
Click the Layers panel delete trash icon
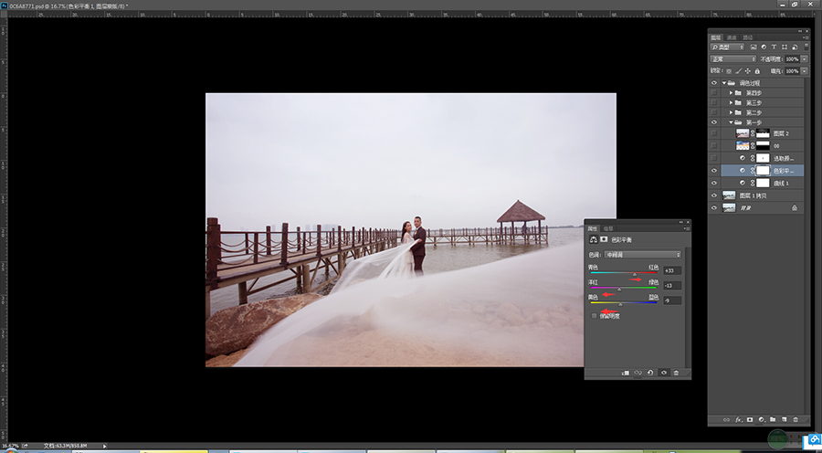[x=796, y=419]
